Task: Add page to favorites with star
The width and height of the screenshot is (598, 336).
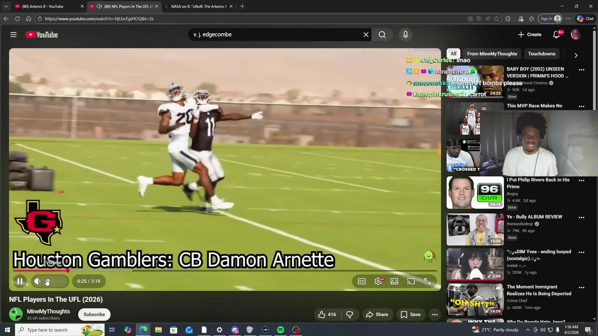Action: [496, 19]
